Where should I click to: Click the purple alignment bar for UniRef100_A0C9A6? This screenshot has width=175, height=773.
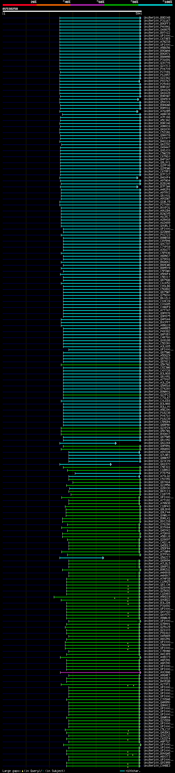point(101,672)
